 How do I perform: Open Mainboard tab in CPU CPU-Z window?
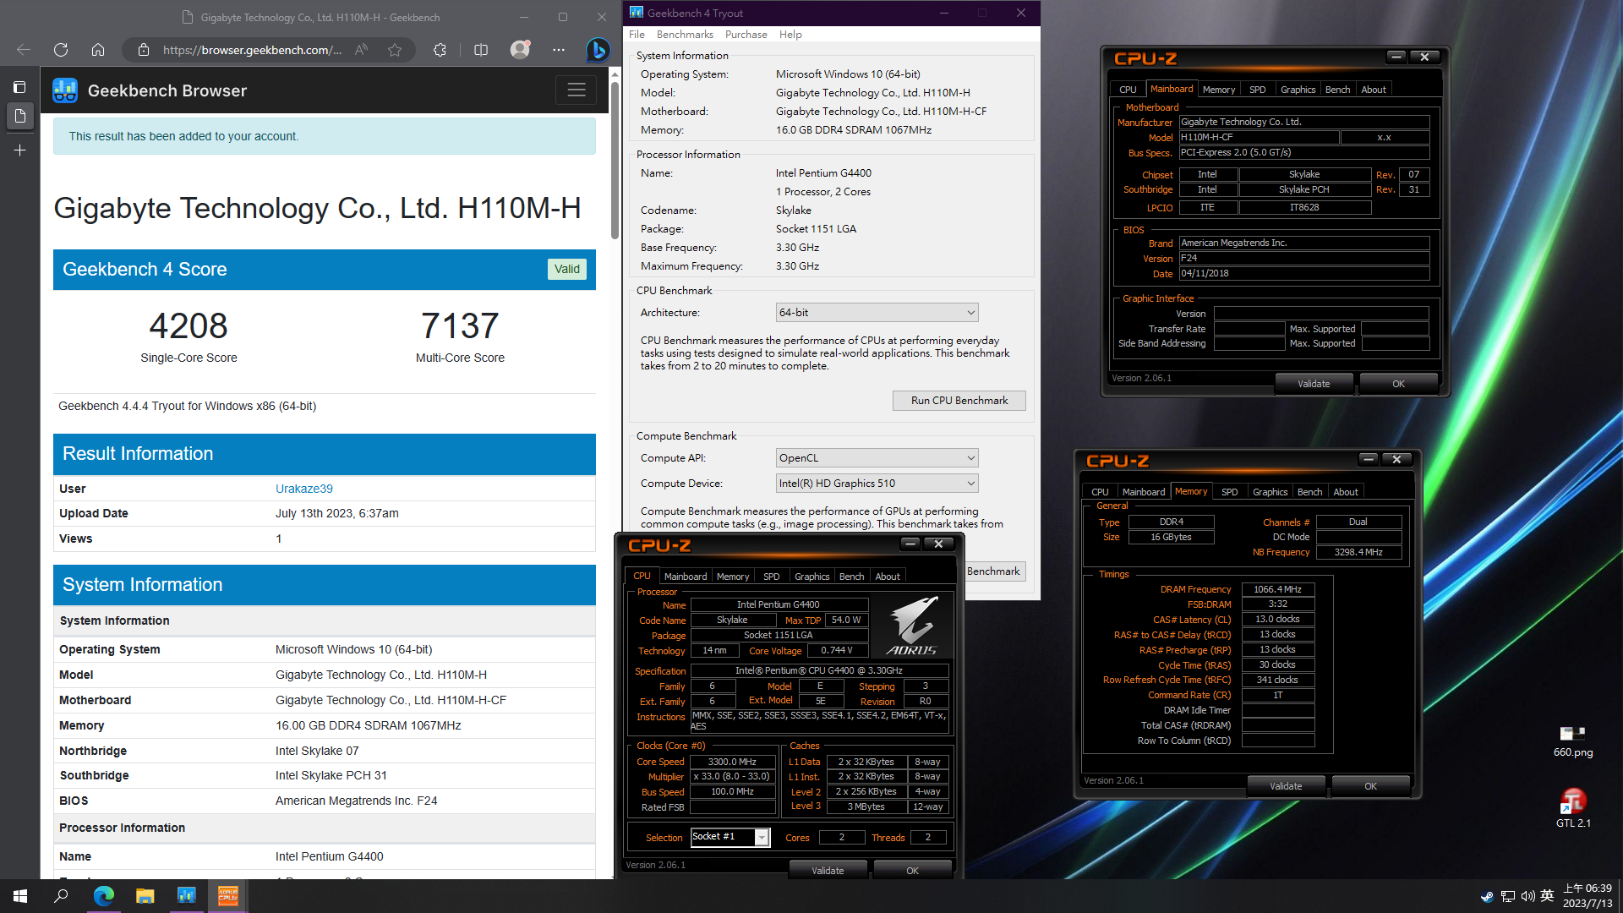tap(685, 577)
